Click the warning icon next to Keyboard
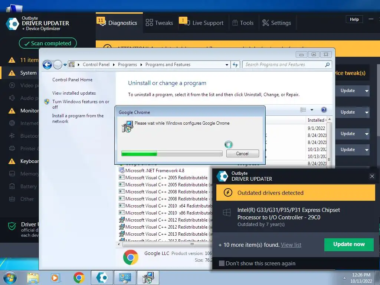The image size is (380, 285). (12, 161)
